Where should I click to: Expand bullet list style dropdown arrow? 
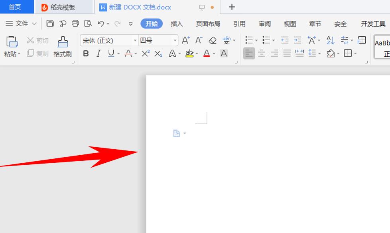(x=256, y=40)
